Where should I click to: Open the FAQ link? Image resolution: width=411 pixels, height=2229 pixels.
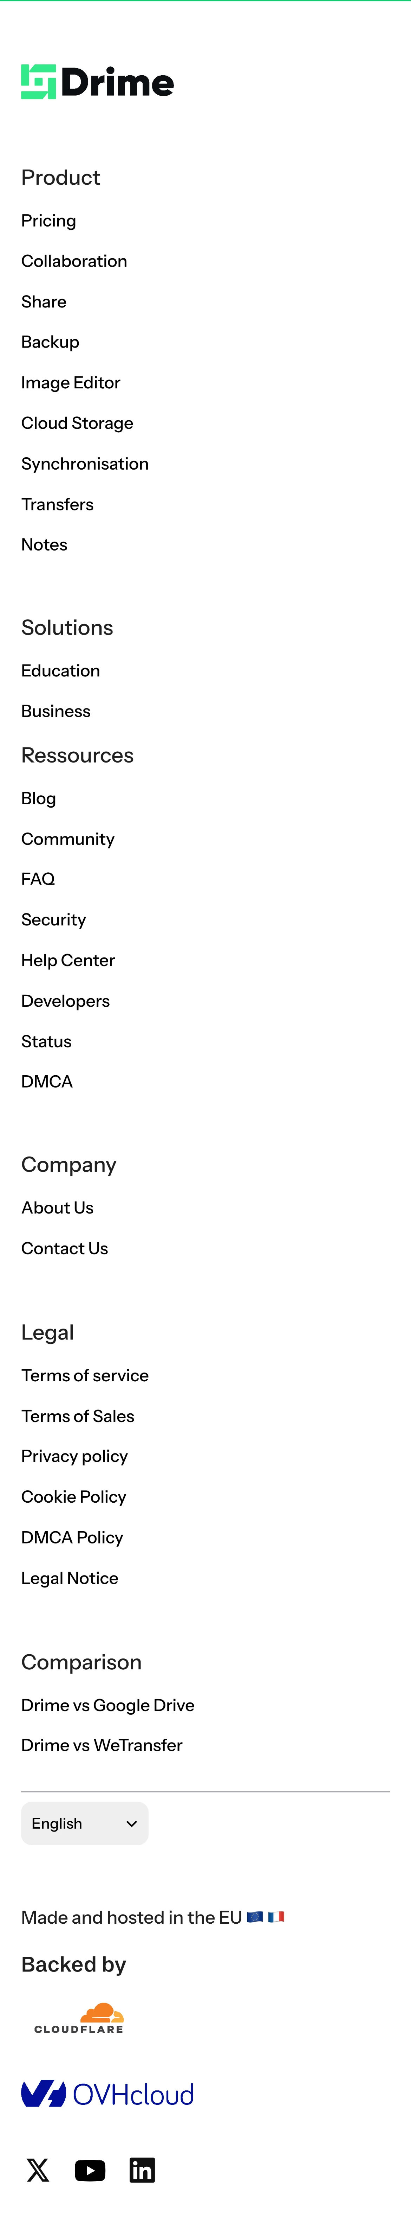(x=37, y=879)
